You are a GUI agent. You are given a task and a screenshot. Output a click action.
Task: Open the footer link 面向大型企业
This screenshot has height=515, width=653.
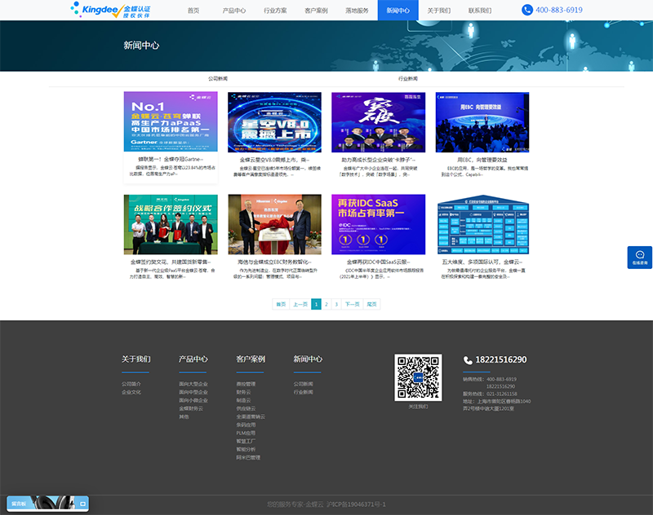click(x=193, y=384)
